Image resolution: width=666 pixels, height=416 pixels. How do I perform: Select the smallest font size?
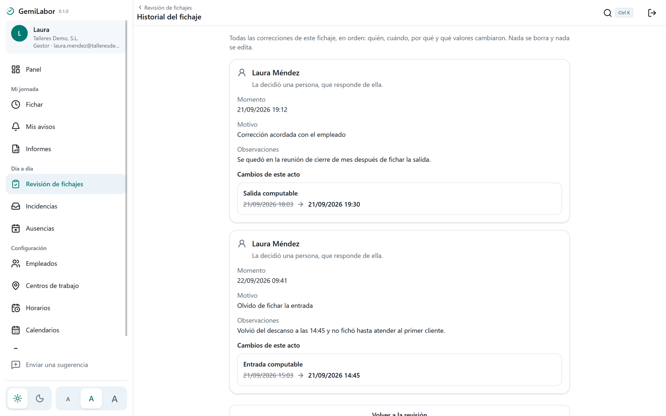68,399
